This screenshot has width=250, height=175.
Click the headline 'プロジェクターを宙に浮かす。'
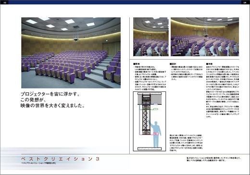(50, 94)
